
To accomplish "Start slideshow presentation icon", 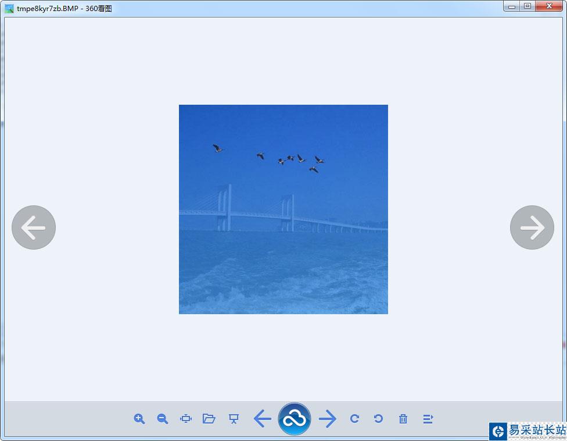I will pyautogui.click(x=234, y=419).
